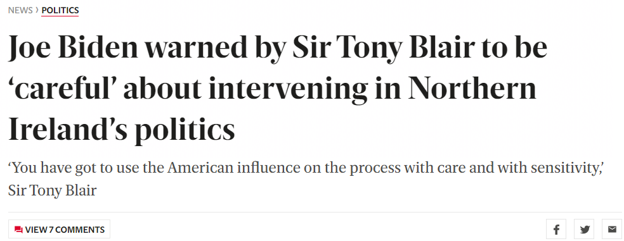Click the 'Joe Biden' words in headline
The image size is (624, 241).
[x=73, y=49]
